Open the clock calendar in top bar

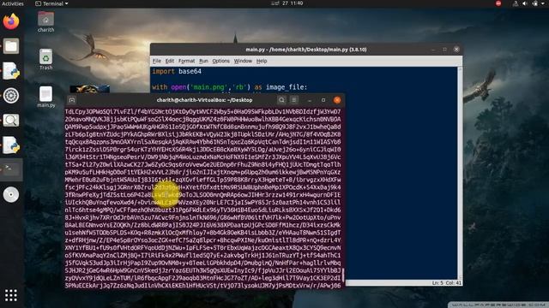[287, 3]
